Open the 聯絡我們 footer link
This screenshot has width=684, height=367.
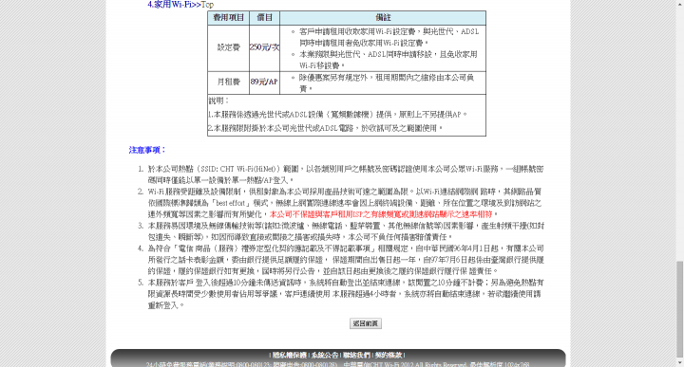click(x=356, y=356)
